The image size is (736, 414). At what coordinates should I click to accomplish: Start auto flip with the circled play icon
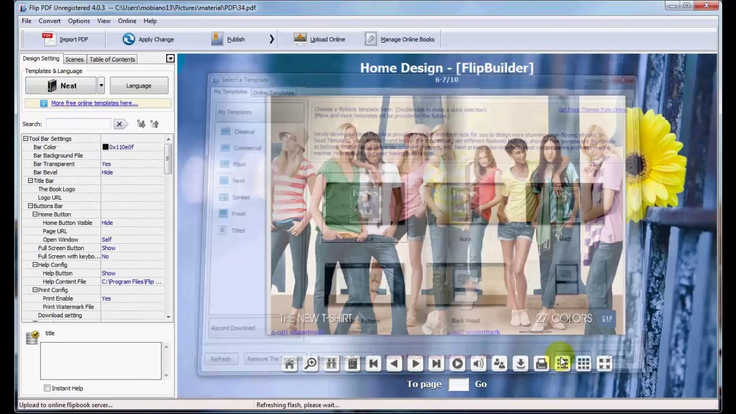tap(457, 363)
